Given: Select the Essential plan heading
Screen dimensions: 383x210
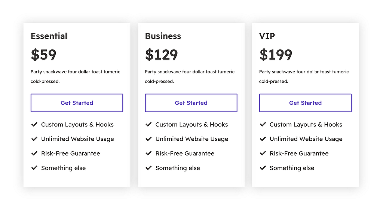Looking at the screenshot, I should pos(49,36).
